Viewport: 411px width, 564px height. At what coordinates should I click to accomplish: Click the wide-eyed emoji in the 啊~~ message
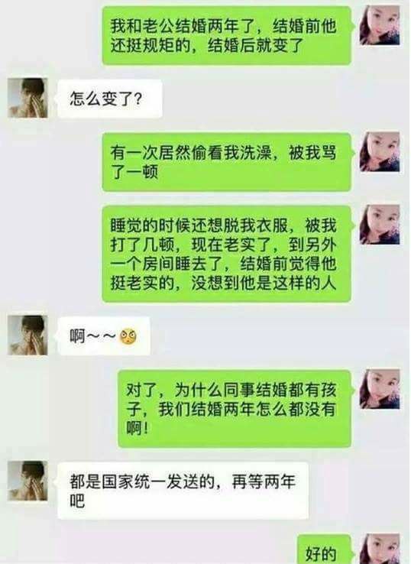click(x=128, y=337)
